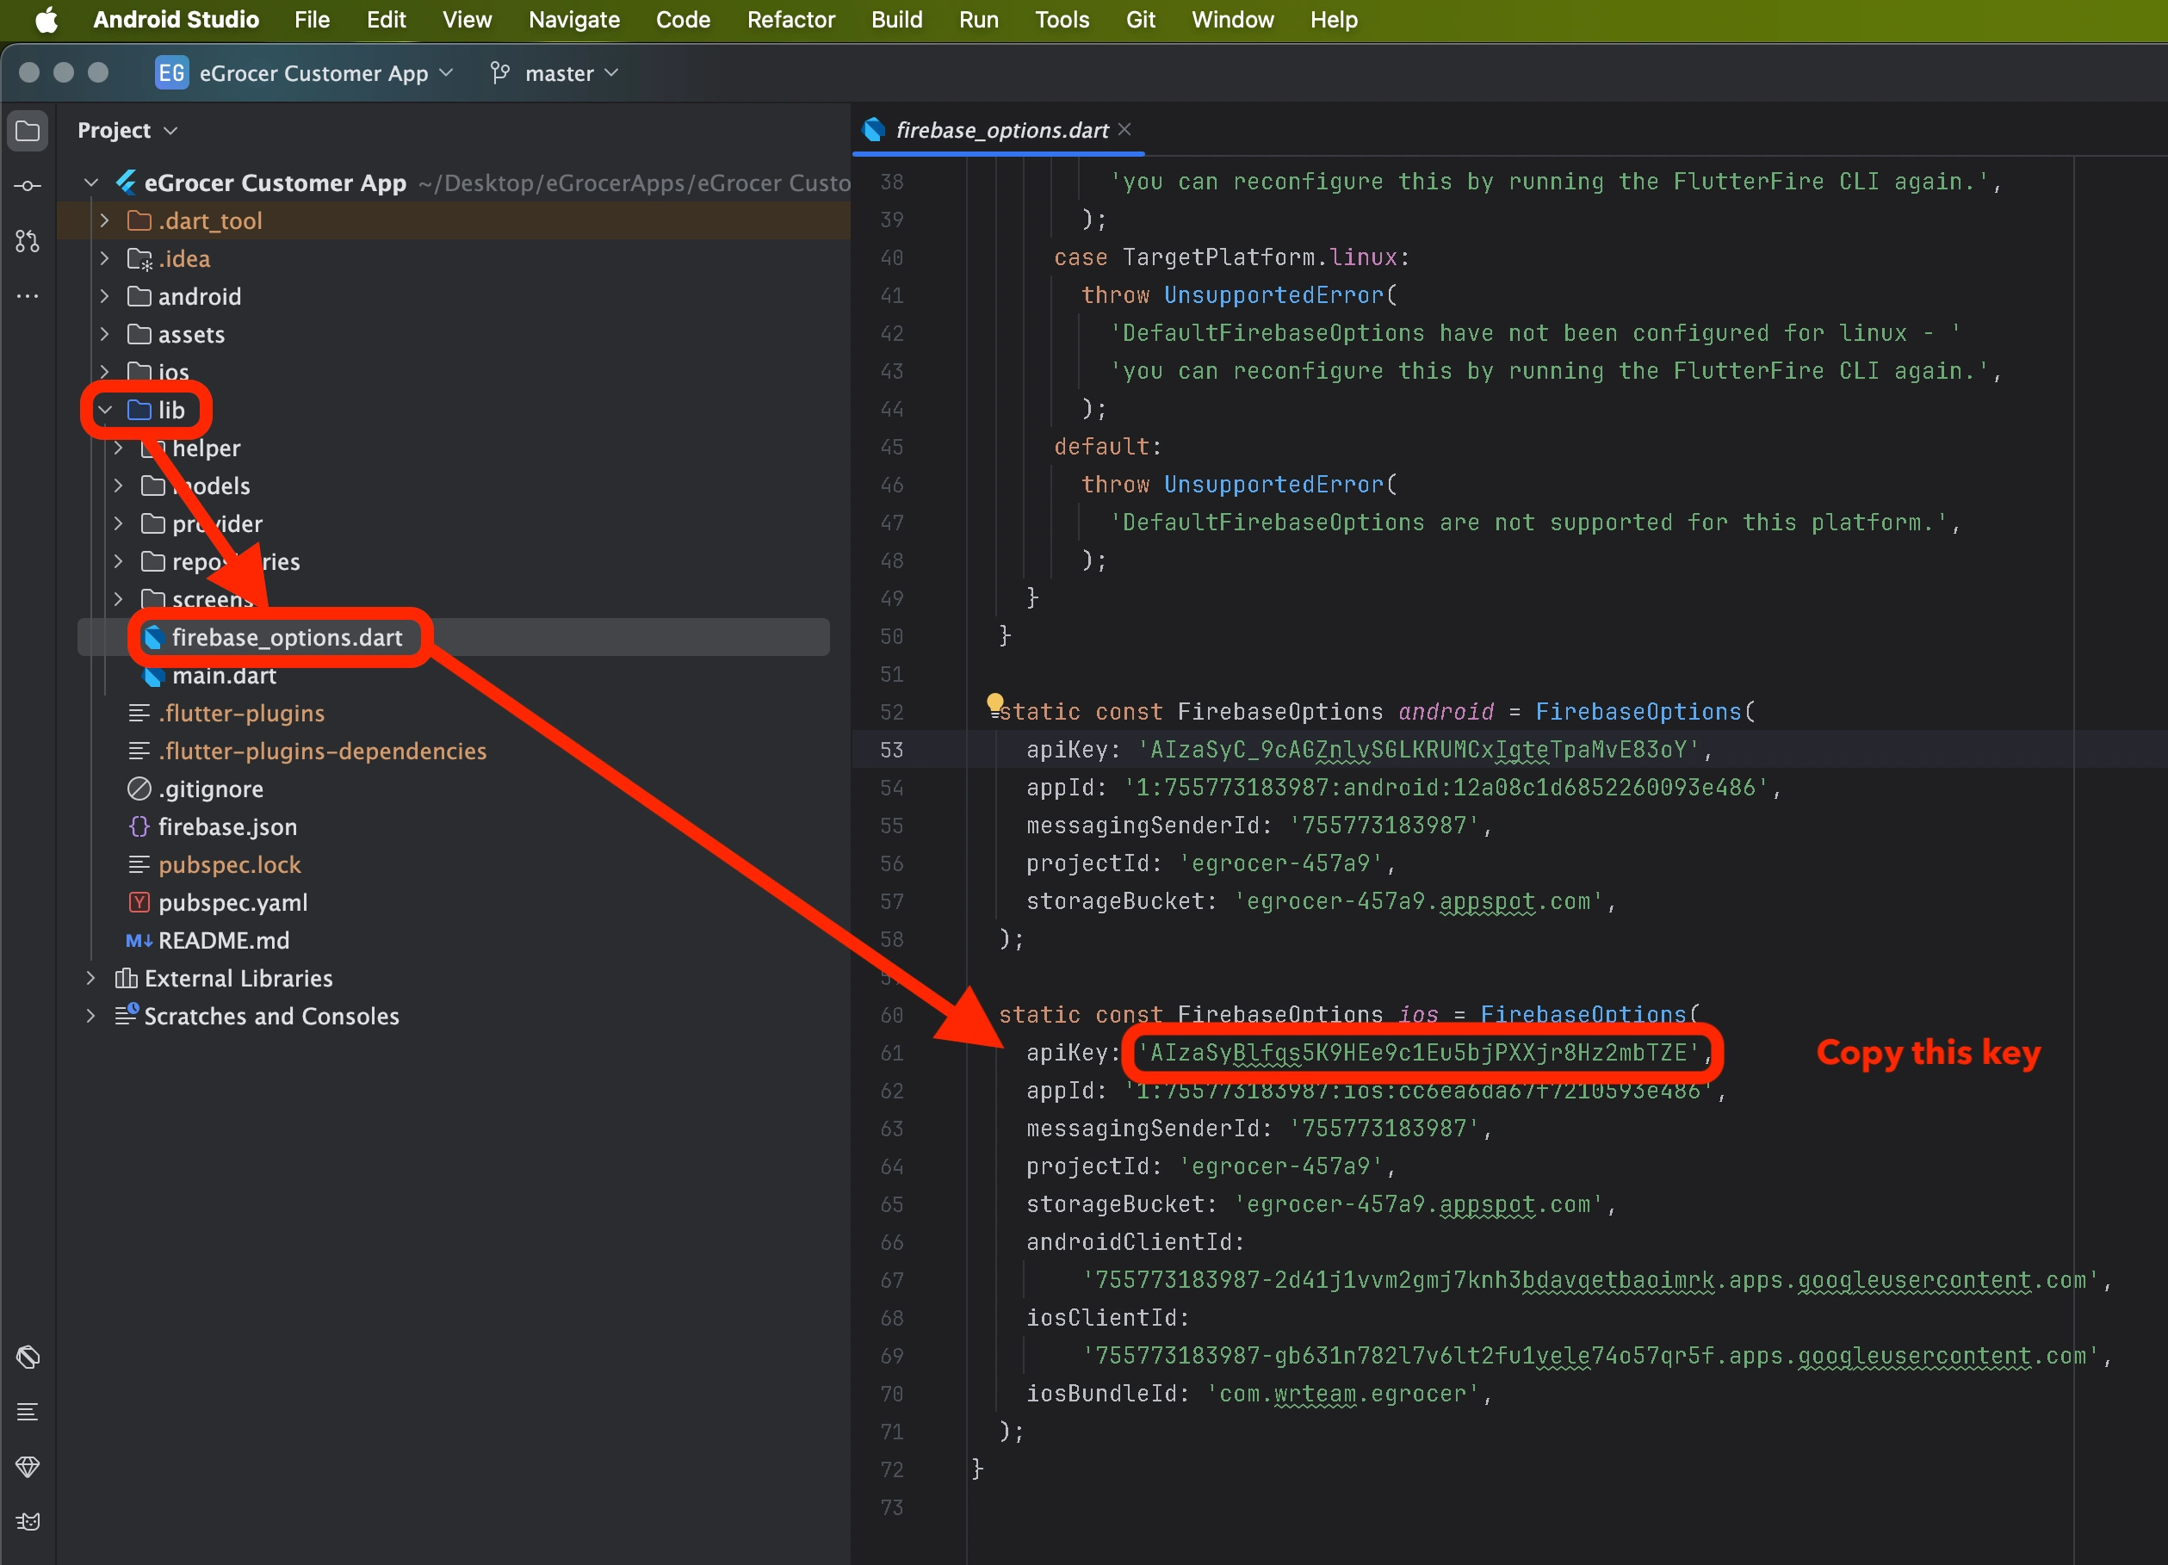Open the Help menu
The height and width of the screenshot is (1565, 2168).
pos(1334,19)
